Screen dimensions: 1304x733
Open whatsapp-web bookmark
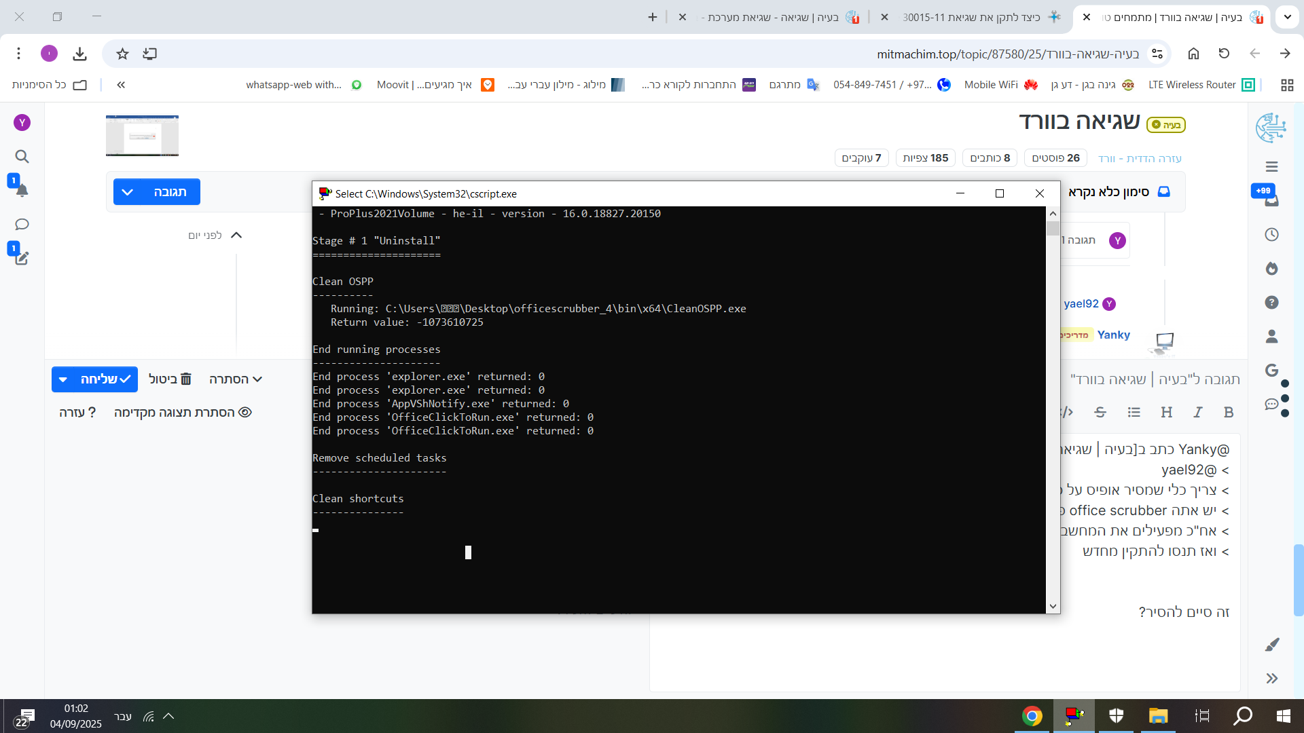pos(304,85)
